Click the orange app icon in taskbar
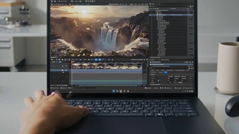 128,91
